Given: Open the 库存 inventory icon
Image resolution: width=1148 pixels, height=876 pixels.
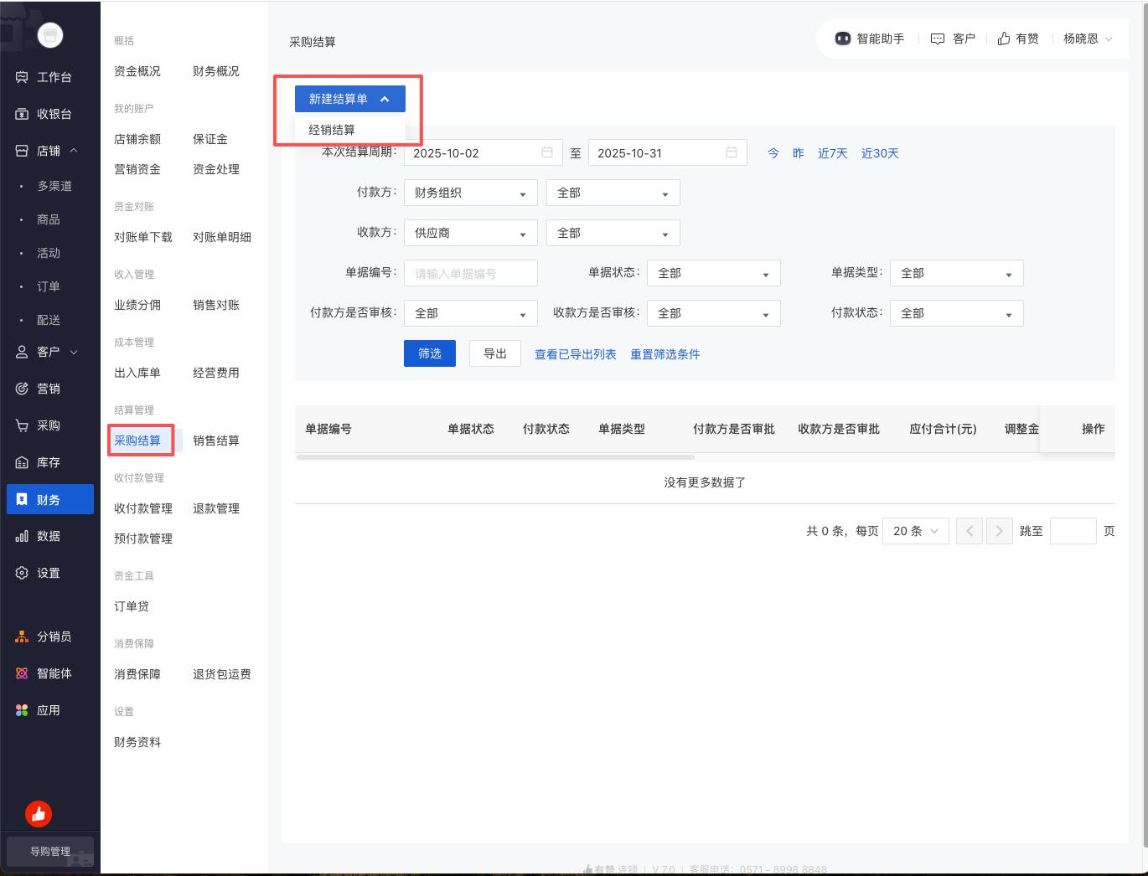Looking at the screenshot, I should pyautogui.click(x=22, y=462).
